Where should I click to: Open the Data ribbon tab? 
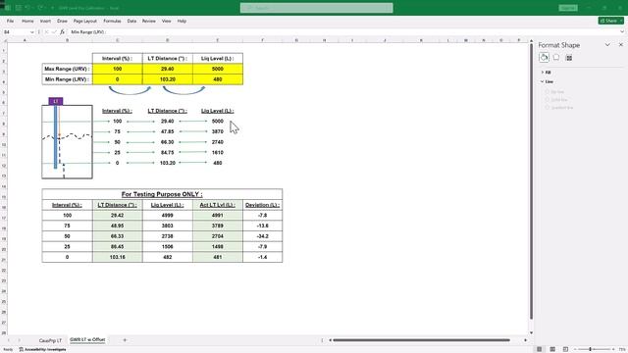[131, 21]
